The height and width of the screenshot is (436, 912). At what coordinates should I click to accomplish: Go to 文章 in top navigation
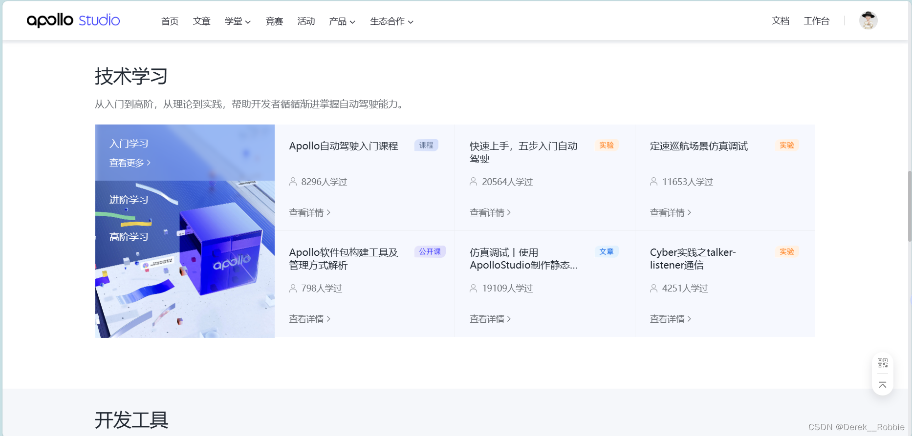pos(202,21)
